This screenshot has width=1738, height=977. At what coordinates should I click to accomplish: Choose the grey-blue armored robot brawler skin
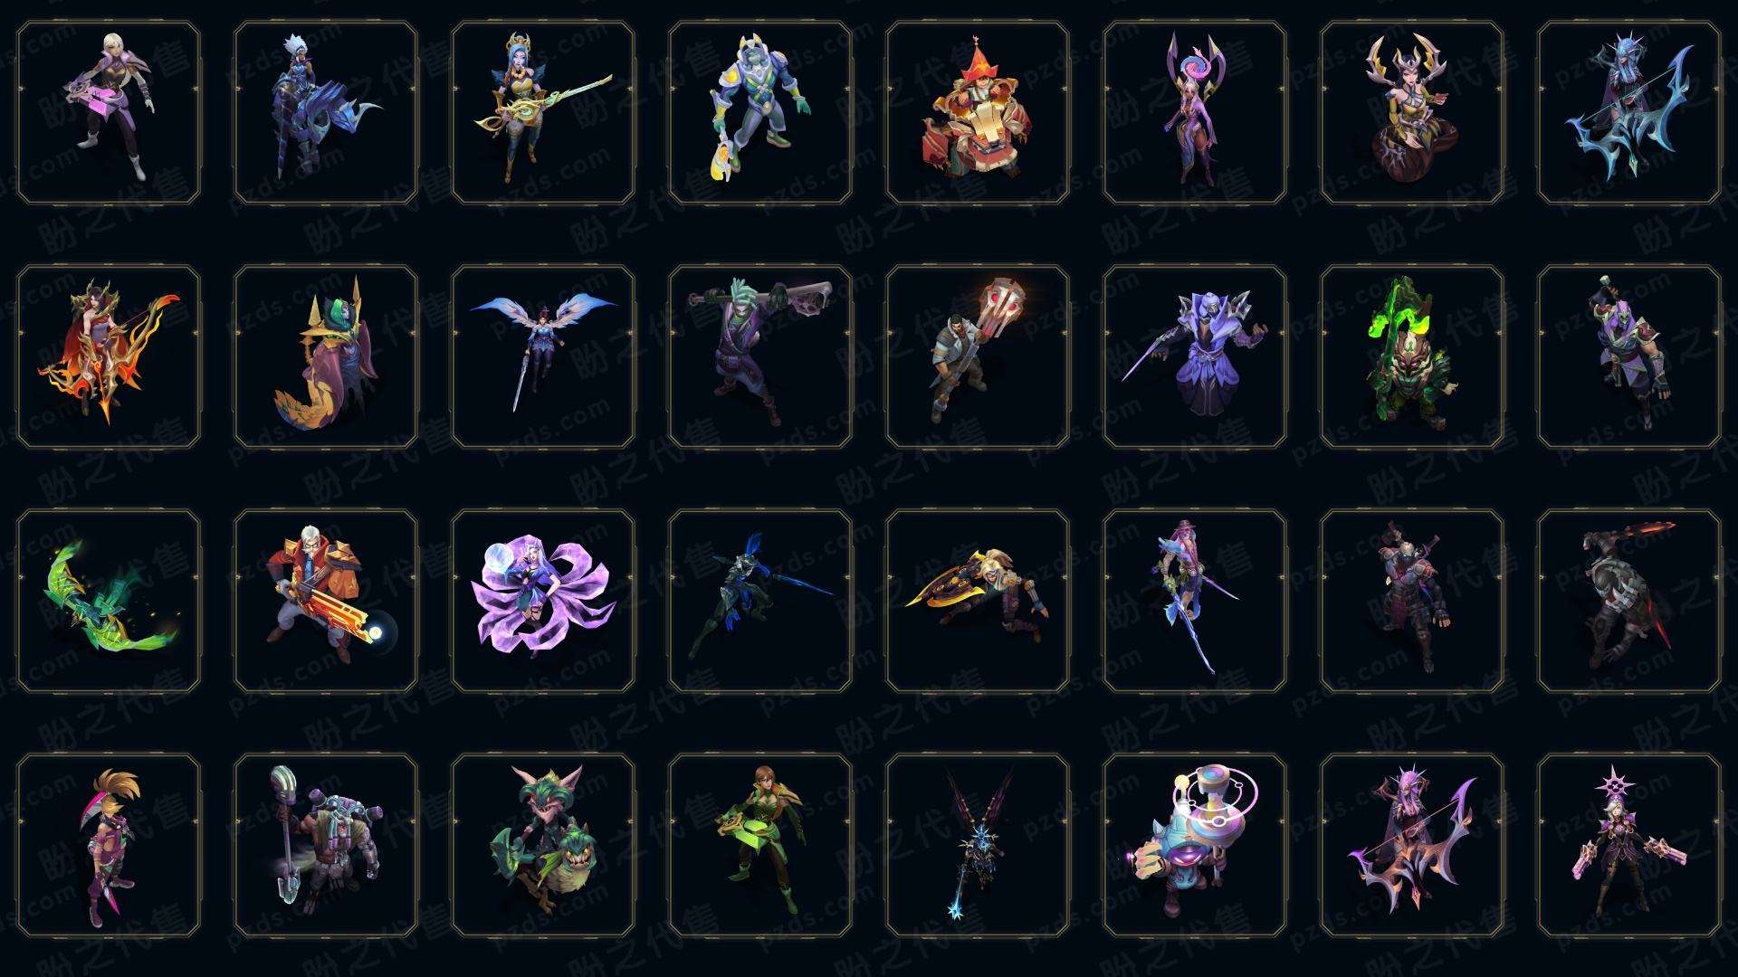click(x=760, y=112)
